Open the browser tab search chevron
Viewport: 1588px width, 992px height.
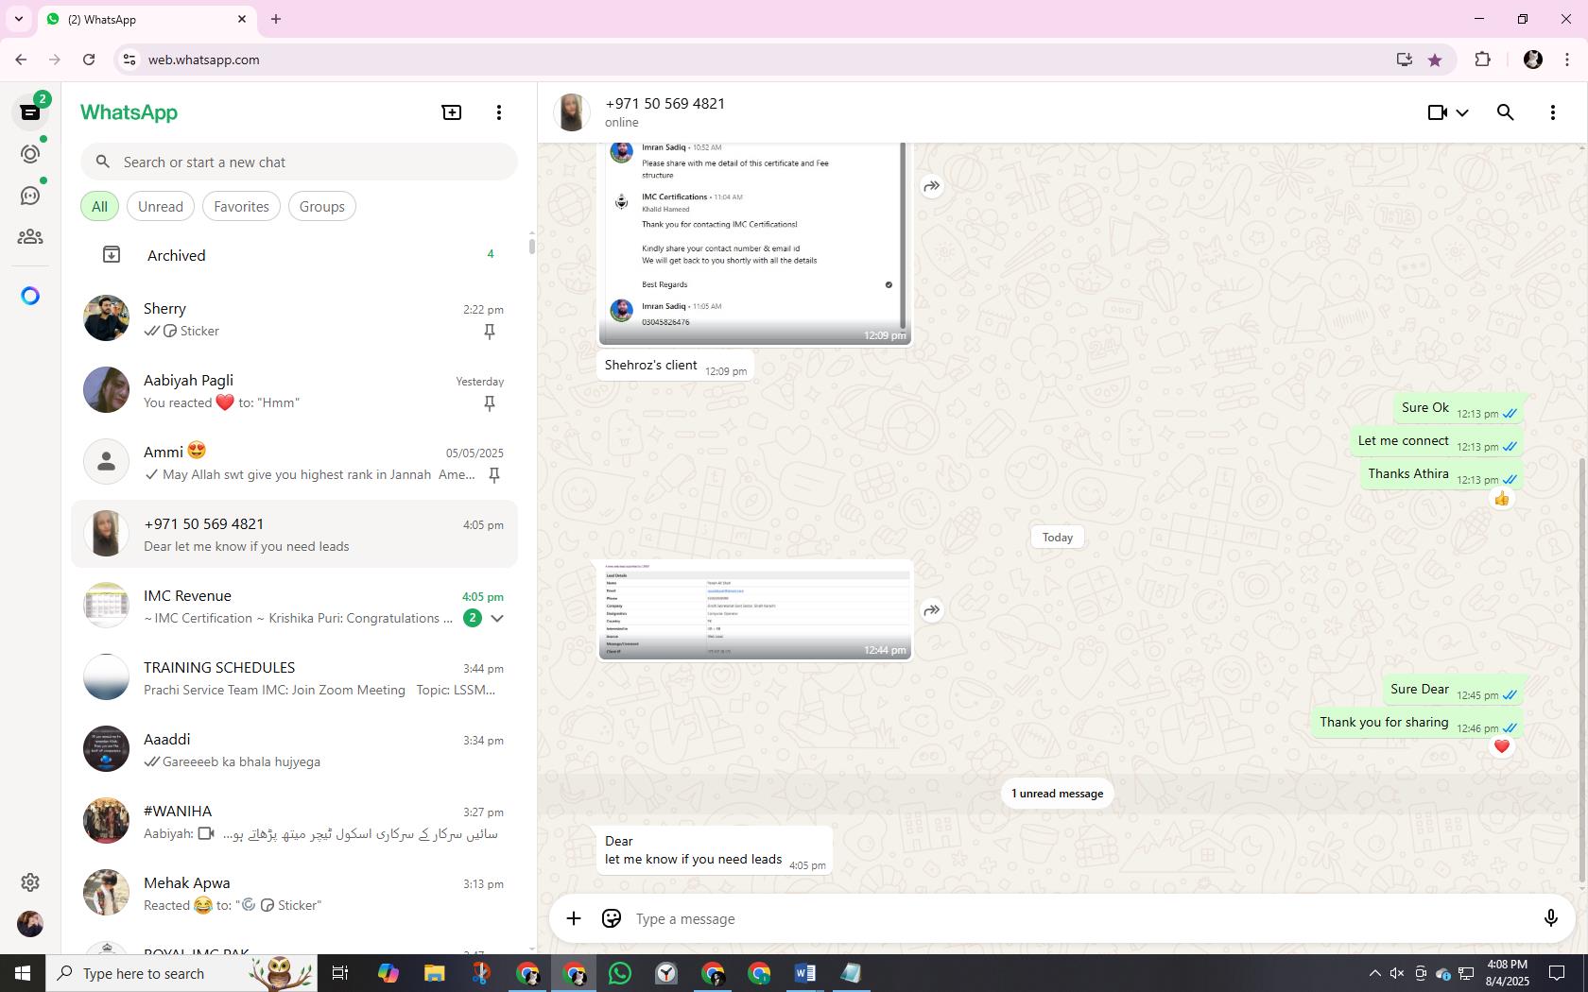pyautogui.click(x=18, y=19)
